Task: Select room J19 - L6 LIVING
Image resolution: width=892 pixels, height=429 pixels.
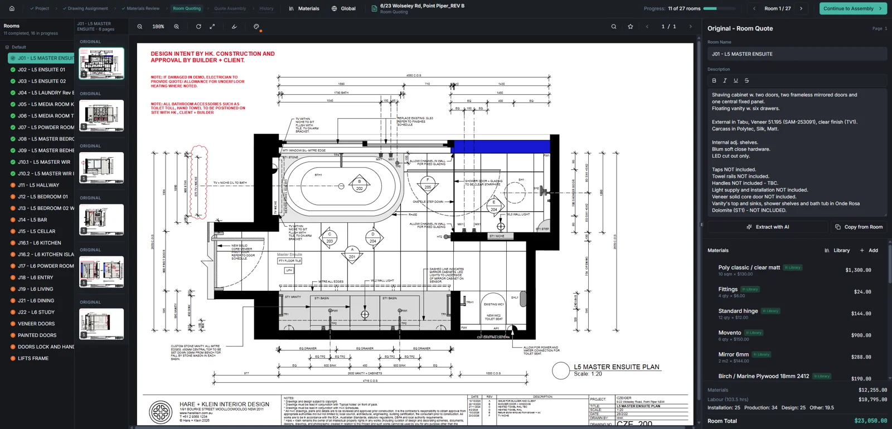Action: click(x=41, y=289)
